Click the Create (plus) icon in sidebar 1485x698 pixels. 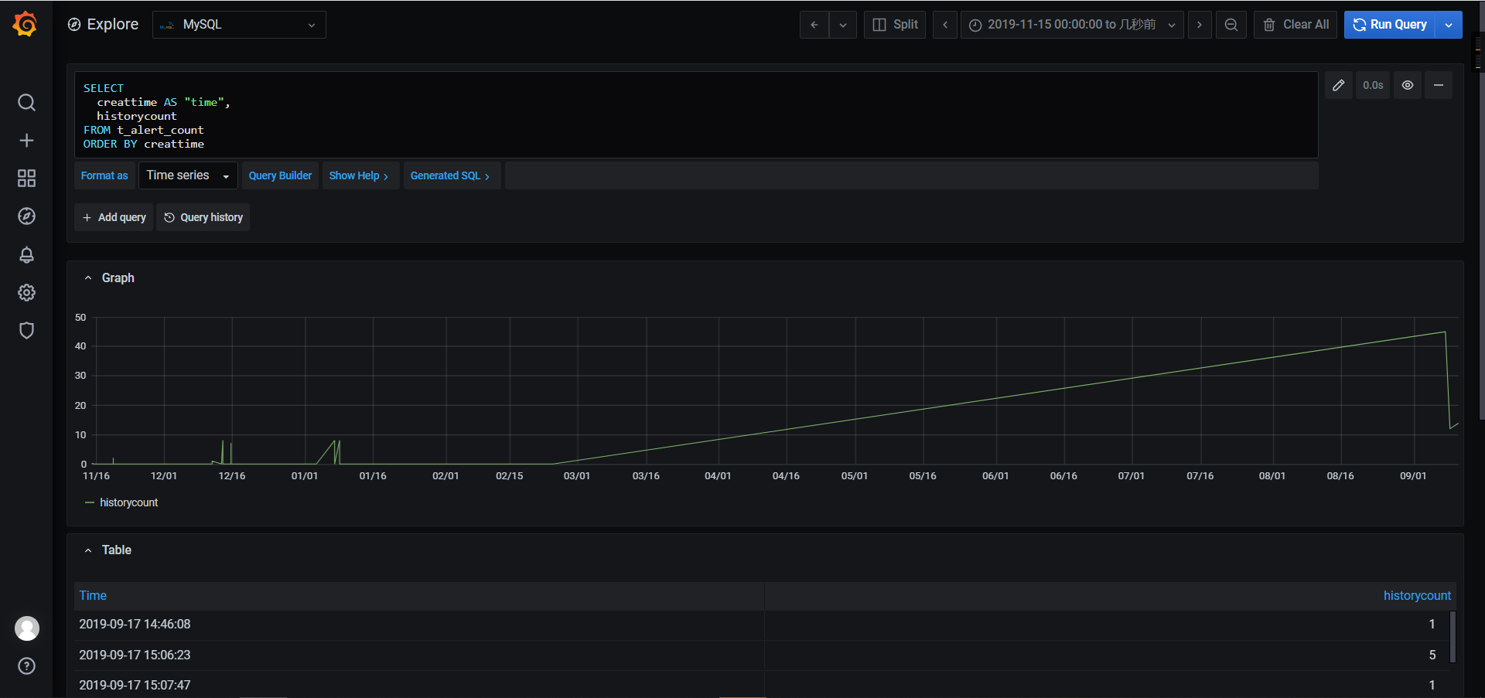tap(26, 140)
